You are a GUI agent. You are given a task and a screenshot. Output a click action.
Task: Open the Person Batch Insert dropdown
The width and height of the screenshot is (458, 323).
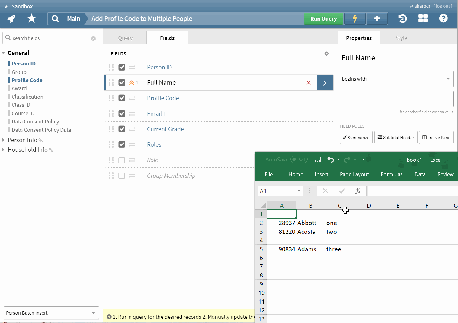(x=51, y=313)
